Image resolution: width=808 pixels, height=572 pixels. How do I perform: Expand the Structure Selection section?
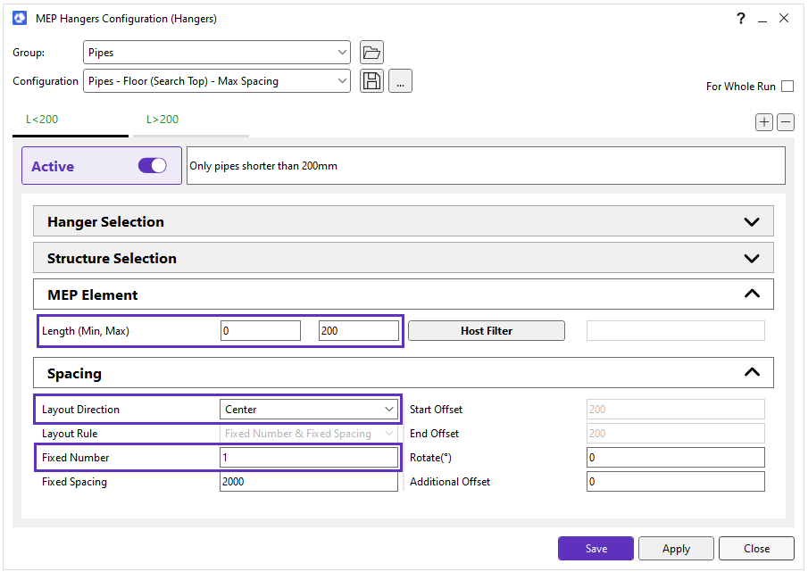751,259
